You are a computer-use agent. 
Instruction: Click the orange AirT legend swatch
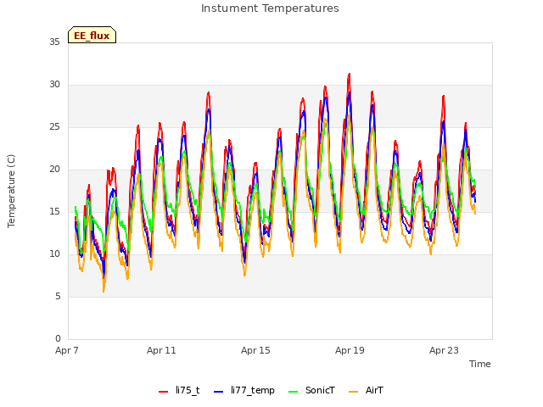click(x=353, y=392)
